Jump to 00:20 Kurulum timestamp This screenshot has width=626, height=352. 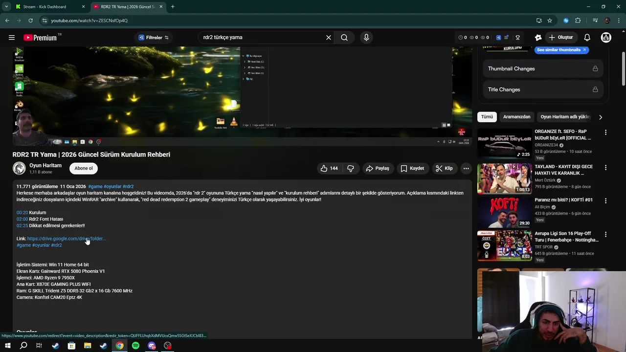pyautogui.click(x=22, y=213)
